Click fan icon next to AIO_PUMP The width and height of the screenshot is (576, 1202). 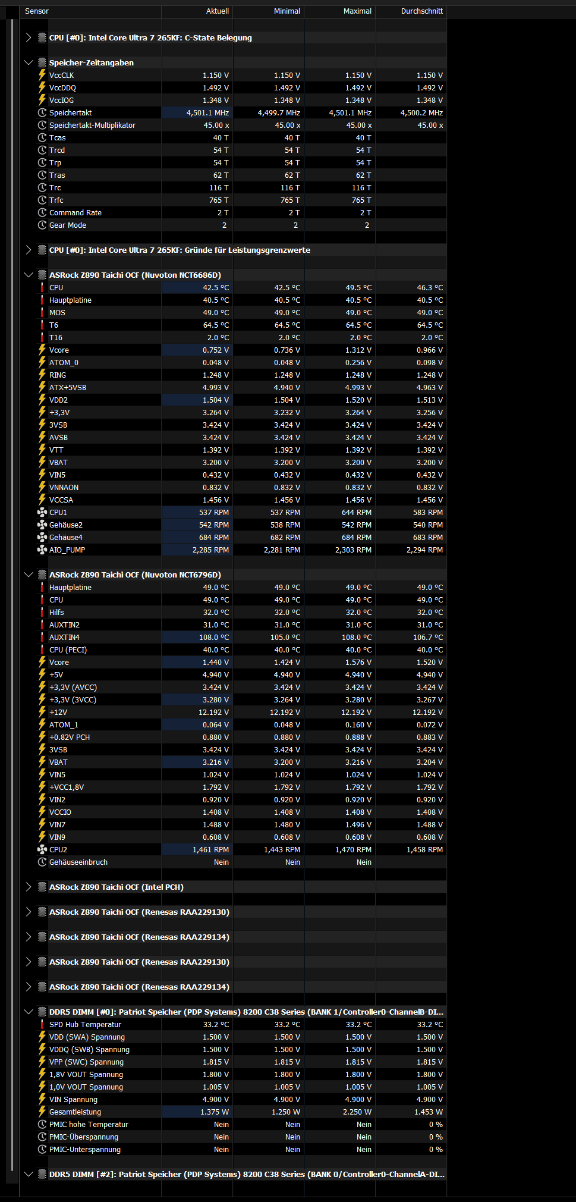click(x=42, y=550)
